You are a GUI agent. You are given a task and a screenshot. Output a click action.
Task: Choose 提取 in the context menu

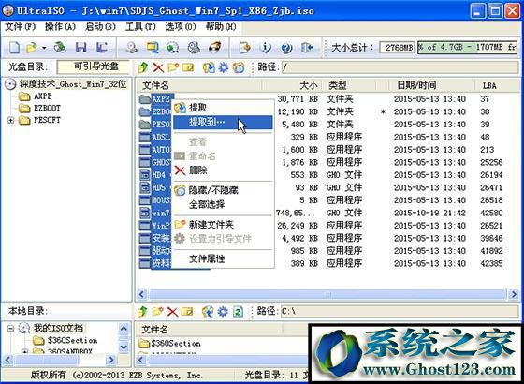(x=223, y=108)
